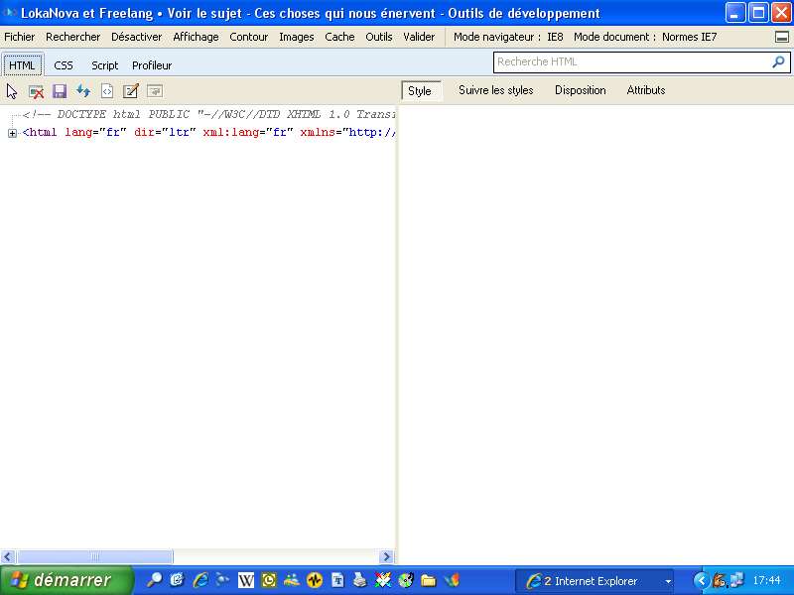Expand the html lang="fr" tree node
The height and width of the screenshot is (595, 794).
point(13,133)
